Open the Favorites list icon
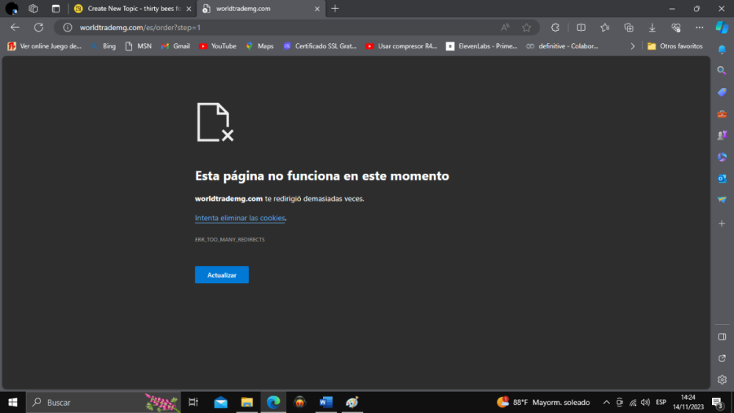 [x=605, y=28]
